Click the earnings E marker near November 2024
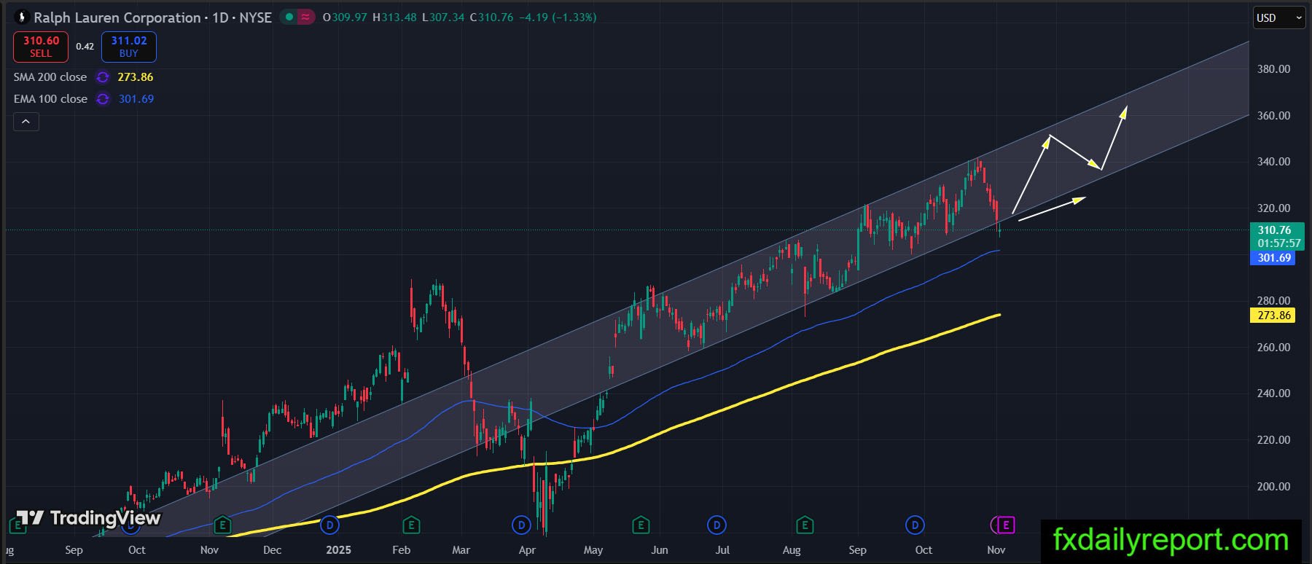The width and height of the screenshot is (1312, 564). pyautogui.click(x=222, y=525)
